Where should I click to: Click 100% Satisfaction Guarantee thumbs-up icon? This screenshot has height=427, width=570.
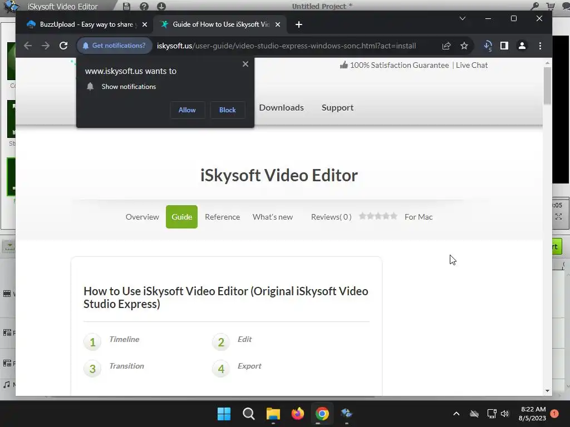[343, 65]
